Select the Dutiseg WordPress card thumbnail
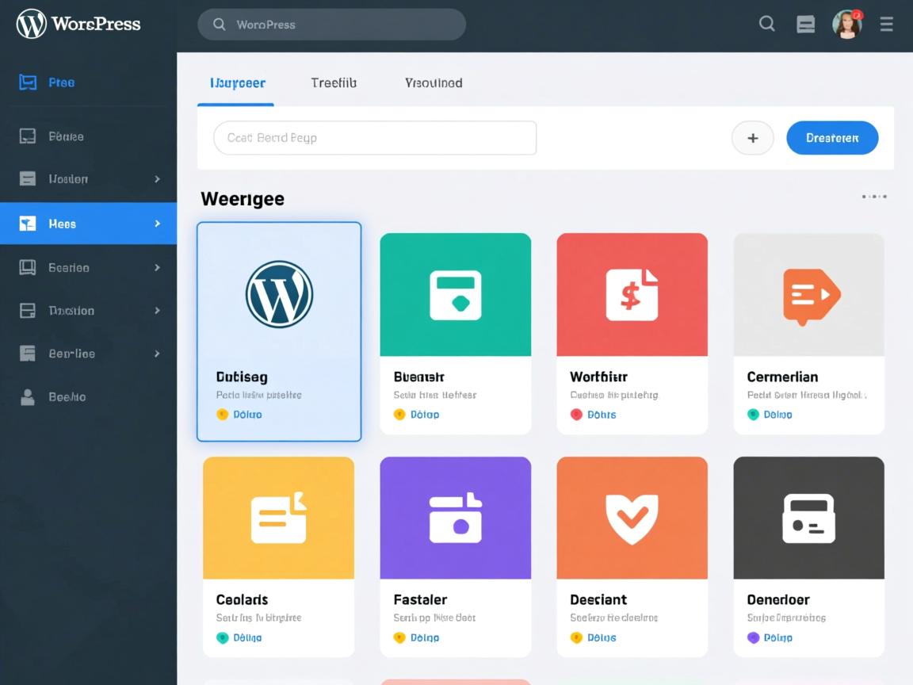The width and height of the screenshot is (913, 685). pos(279,294)
